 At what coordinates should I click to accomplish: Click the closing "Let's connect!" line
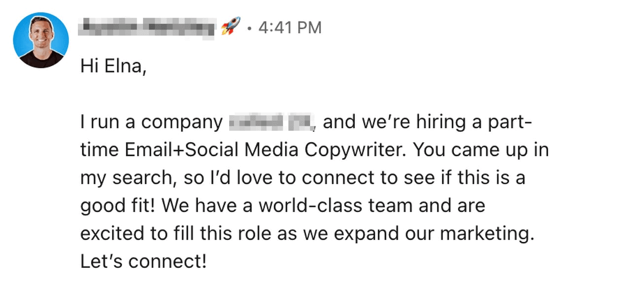[143, 261]
